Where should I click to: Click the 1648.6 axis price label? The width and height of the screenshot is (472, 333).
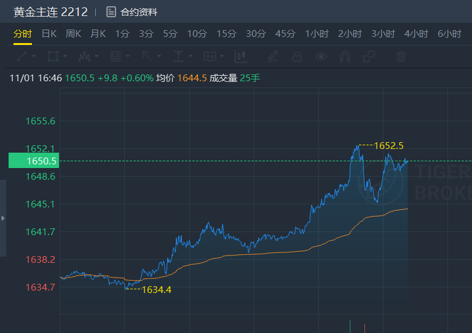point(41,177)
